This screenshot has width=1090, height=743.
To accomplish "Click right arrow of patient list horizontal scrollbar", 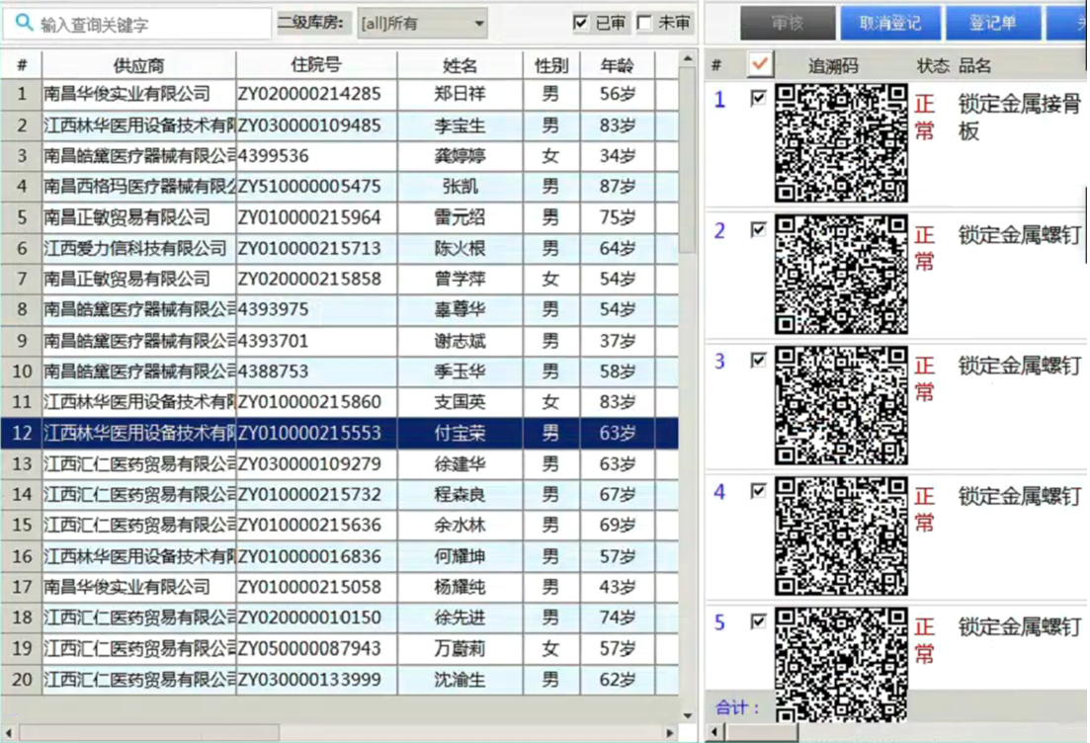I will [x=670, y=732].
